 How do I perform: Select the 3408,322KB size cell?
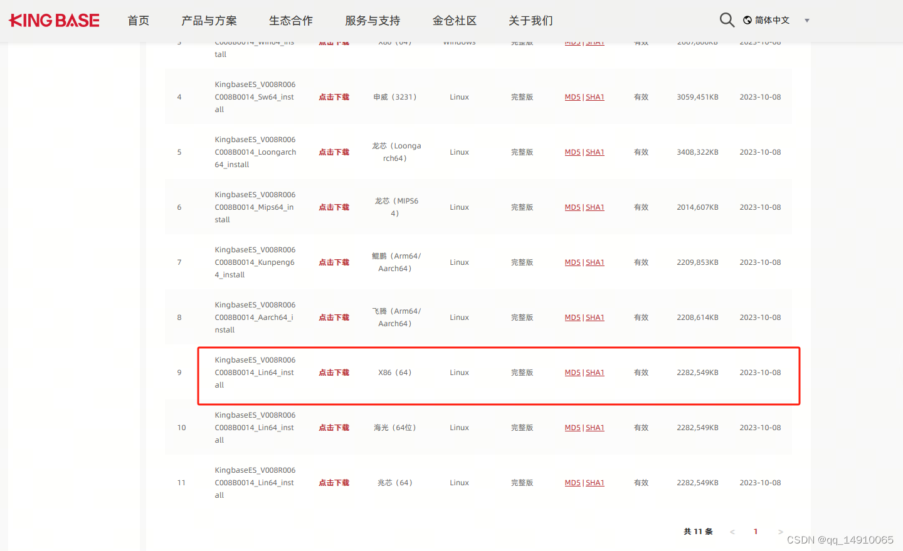click(x=697, y=152)
